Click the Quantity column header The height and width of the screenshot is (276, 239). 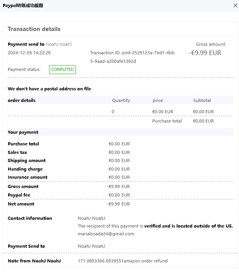point(121,100)
